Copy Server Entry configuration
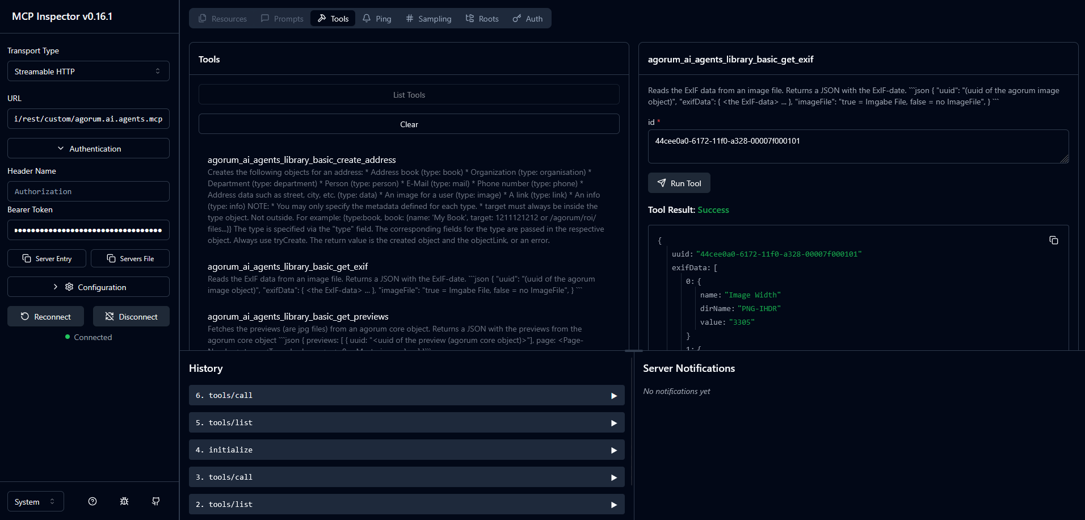 tap(47, 258)
